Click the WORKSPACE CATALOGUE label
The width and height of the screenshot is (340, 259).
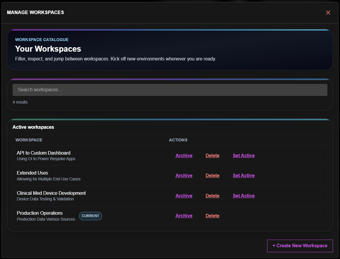point(42,40)
